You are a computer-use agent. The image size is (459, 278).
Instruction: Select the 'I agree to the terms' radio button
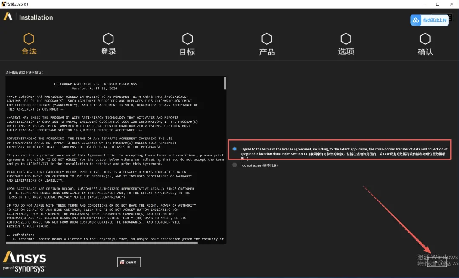click(235, 149)
